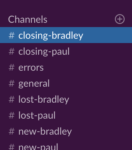Click the hash icon beside general
The height and width of the screenshot is (150, 132).
coord(12,84)
